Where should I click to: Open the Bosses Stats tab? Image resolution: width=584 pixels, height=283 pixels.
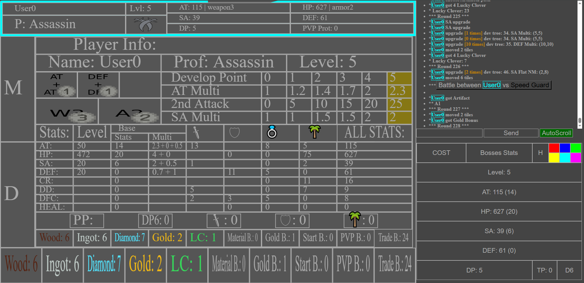pos(499,152)
